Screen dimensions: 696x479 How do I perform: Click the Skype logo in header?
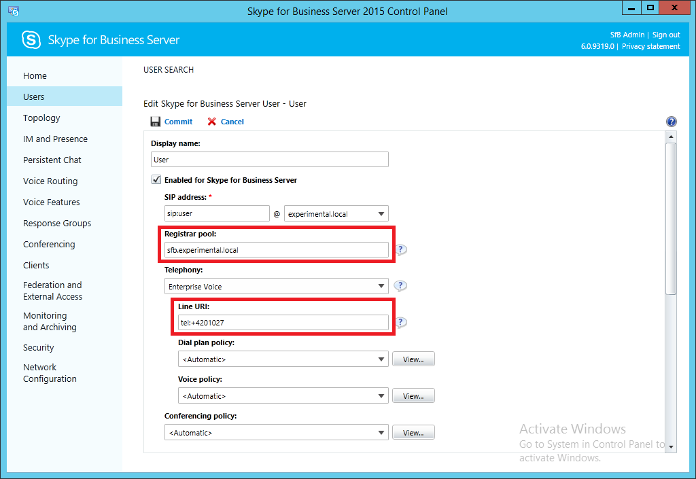(32, 40)
